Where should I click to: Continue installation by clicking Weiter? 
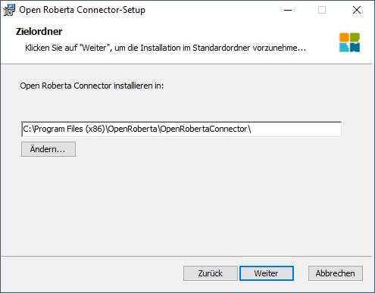tap(267, 273)
